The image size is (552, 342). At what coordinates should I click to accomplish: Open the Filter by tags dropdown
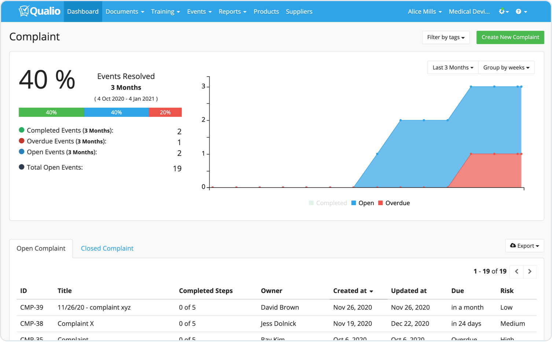(x=446, y=37)
